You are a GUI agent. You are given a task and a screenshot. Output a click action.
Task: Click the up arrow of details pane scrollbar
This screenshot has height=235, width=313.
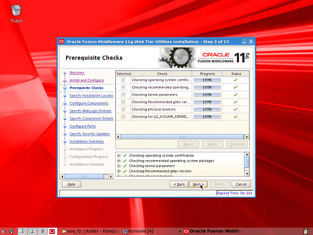(x=247, y=155)
